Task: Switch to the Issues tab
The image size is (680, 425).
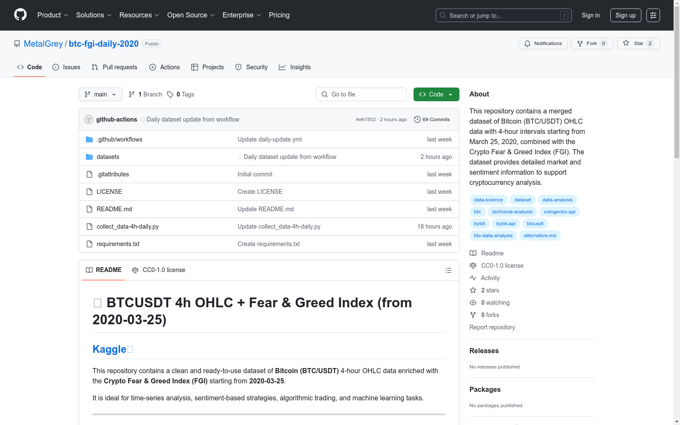Action: click(x=66, y=67)
